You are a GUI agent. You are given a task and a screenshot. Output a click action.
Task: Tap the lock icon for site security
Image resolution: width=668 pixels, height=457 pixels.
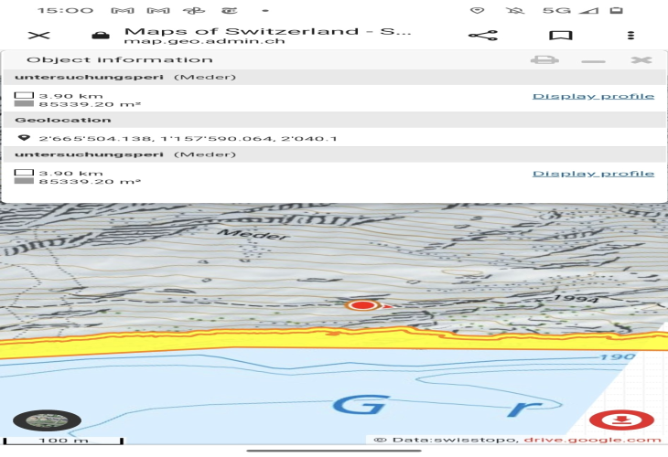click(99, 36)
